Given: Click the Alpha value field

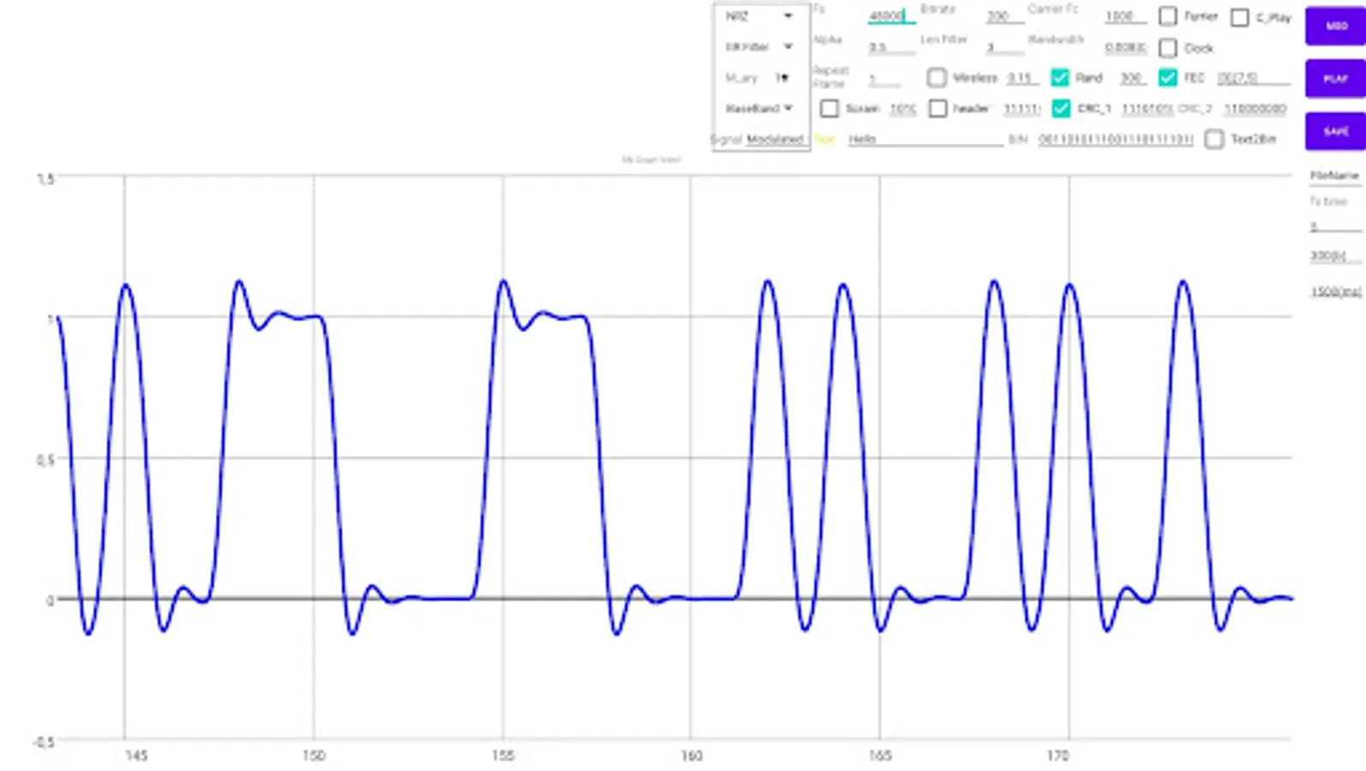Looking at the screenshot, I should (x=891, y=47).
